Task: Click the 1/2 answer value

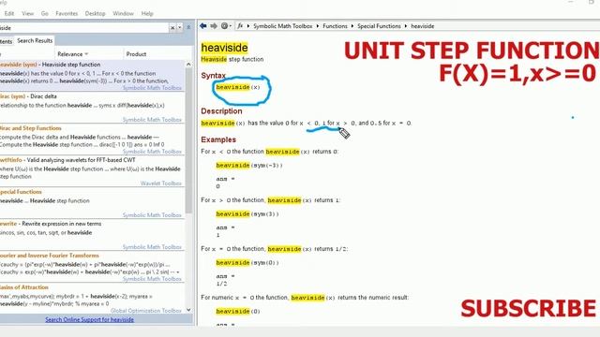Action: coord(221,284)
